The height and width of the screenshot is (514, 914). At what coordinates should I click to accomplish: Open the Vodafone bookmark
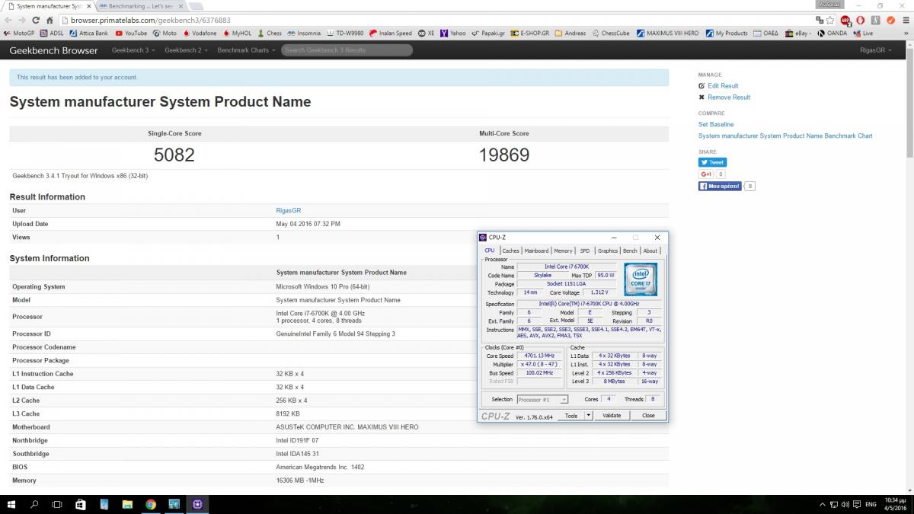click(x=200, y=34)
